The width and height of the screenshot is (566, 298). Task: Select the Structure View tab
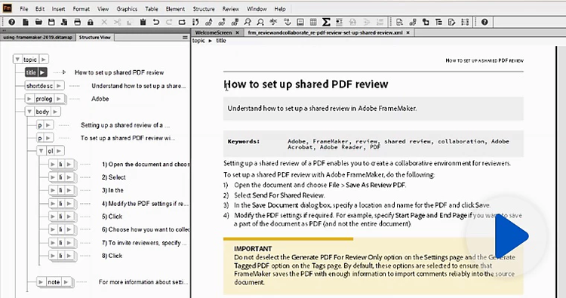94,38
